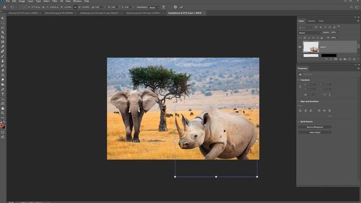Select the Clone Stamp tool
This screenshot has height=203, width=361.
click(2, 61)
